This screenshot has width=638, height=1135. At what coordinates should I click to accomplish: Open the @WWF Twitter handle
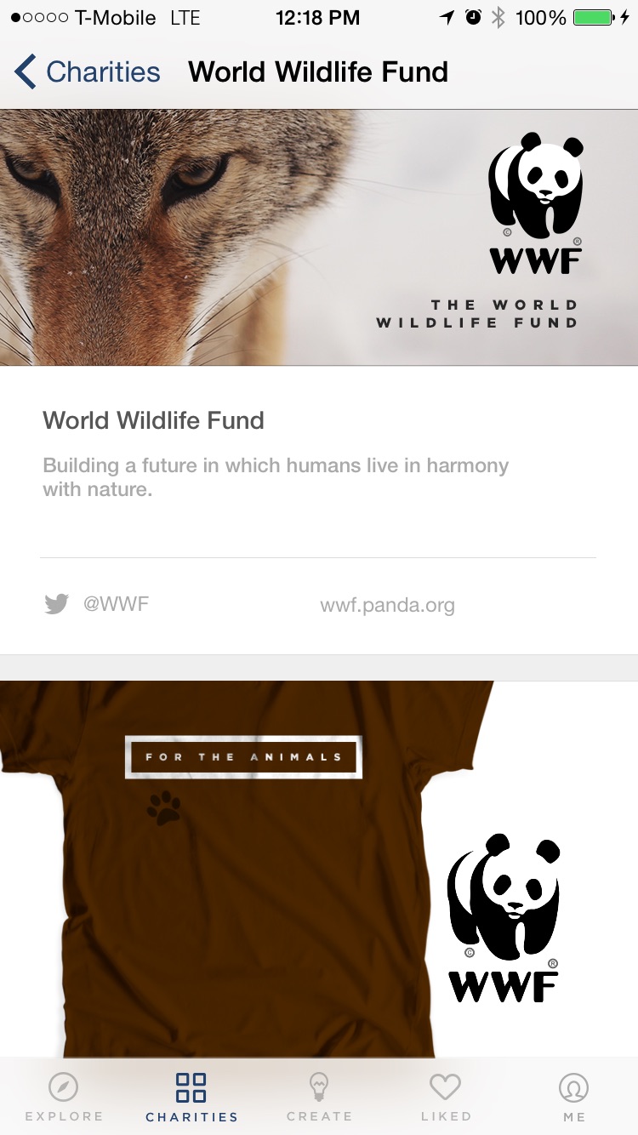pyautogui.click(x=116, y=605)
